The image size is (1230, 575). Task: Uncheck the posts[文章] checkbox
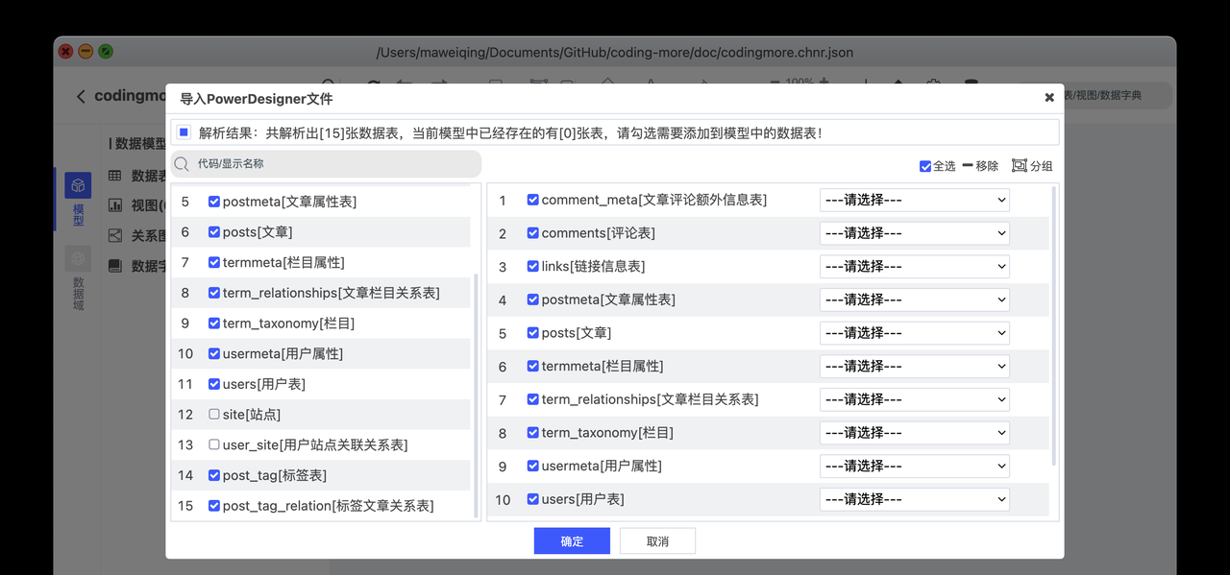click(x=213, y=231)
